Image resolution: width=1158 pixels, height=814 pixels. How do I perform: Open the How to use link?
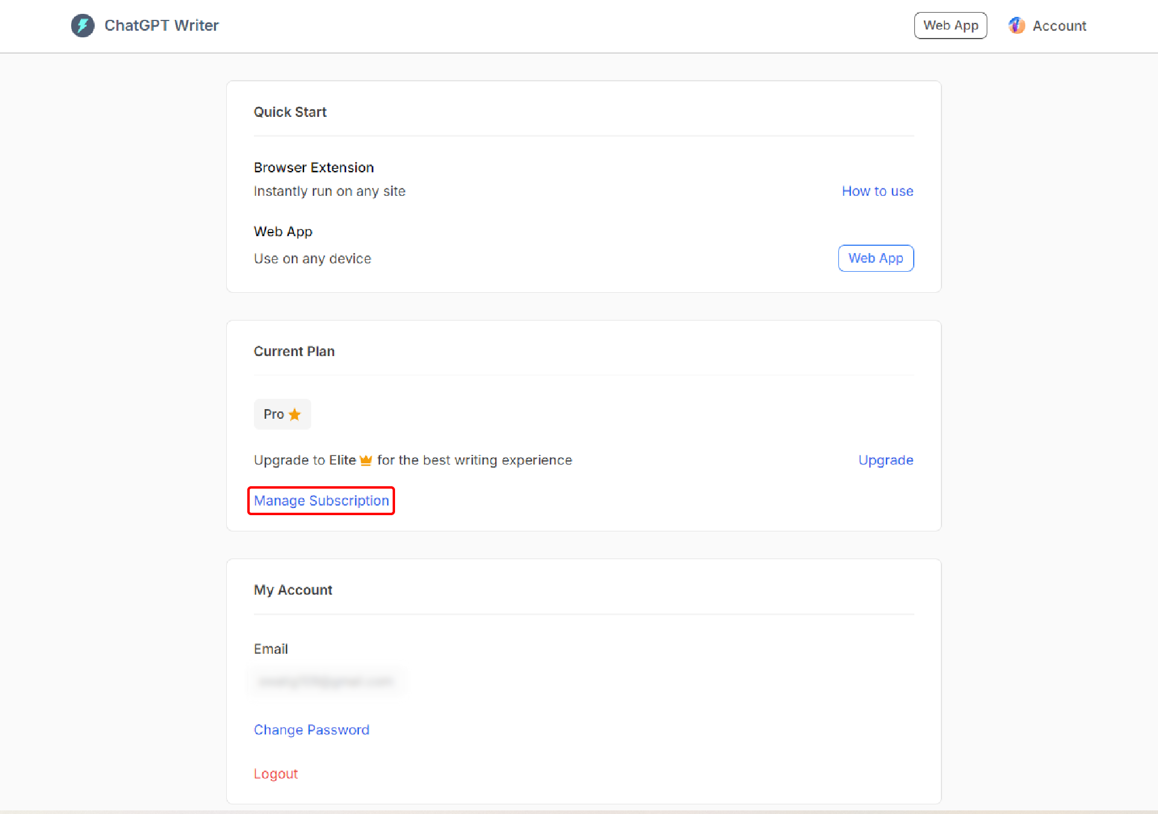pos(877,191)
